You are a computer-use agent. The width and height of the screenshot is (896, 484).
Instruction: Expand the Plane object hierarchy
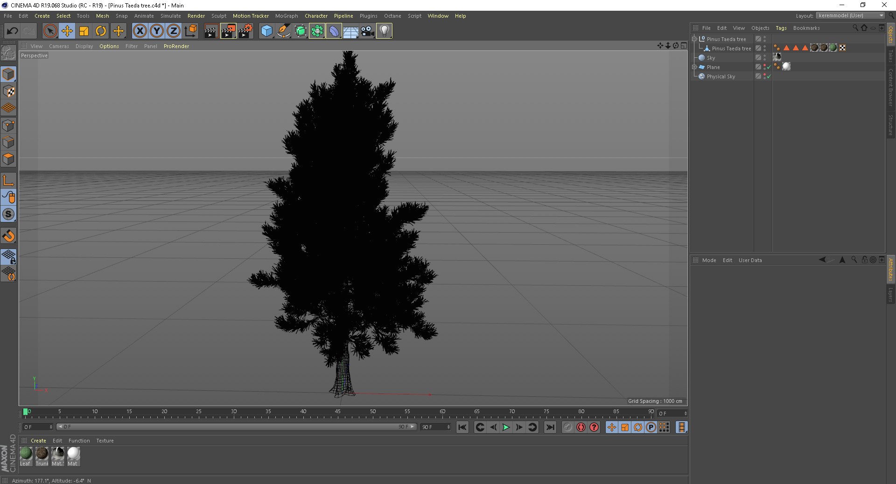point(694,67)
